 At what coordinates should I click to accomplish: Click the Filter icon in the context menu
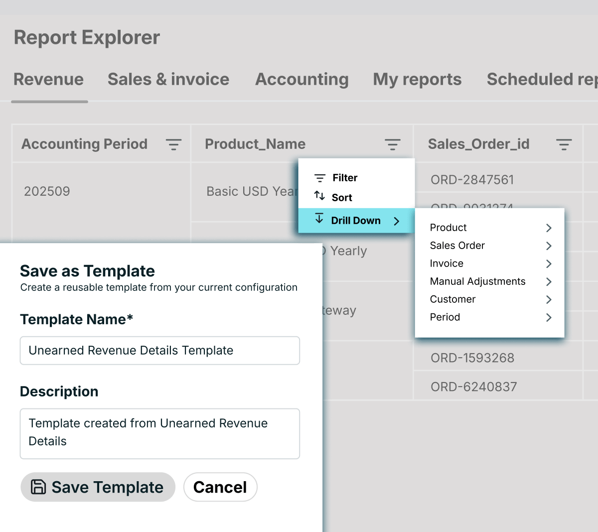pyautogui.click(x=319, y=177)
